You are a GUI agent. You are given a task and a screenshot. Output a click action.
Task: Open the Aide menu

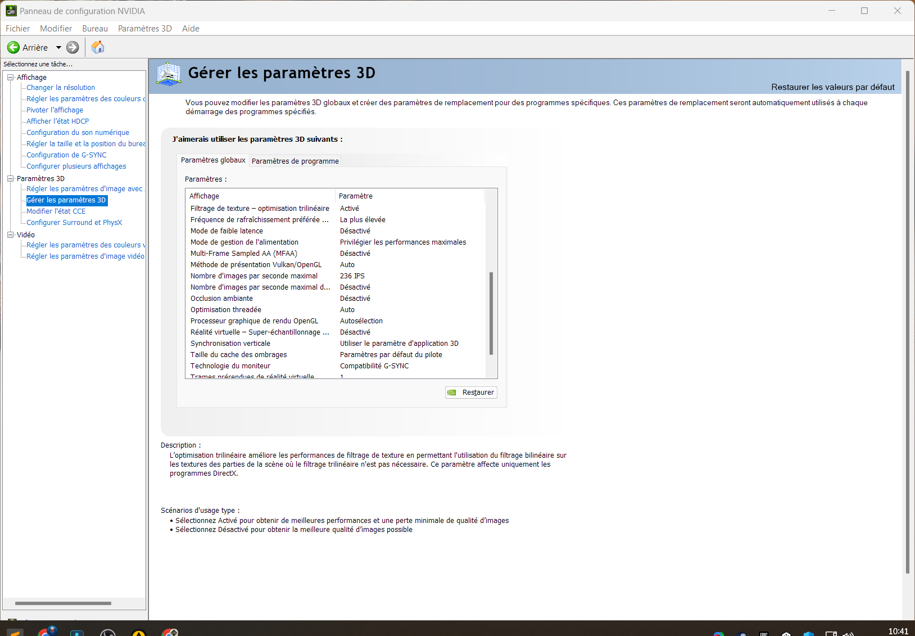[190, 28]
